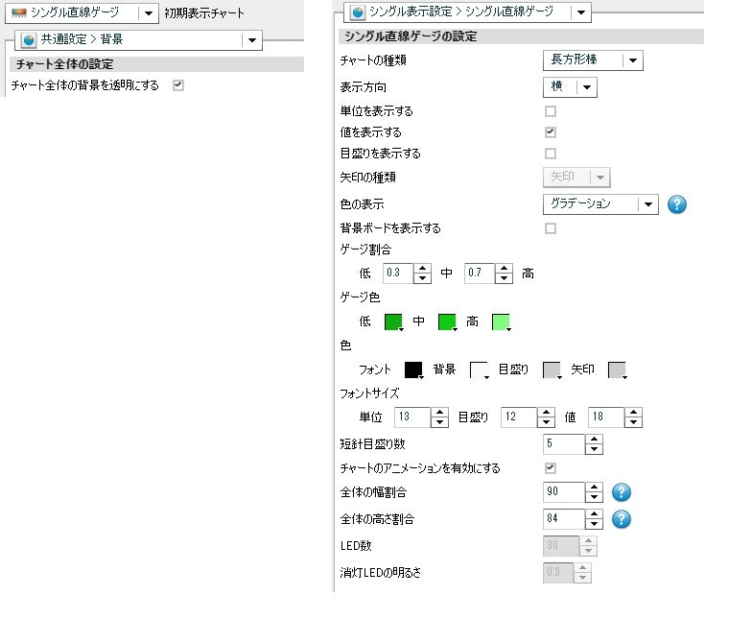The width and height of the screenshot is (752, 619).
Task: Enable 単位を表示する checkbox
Action: click(551, 111)
